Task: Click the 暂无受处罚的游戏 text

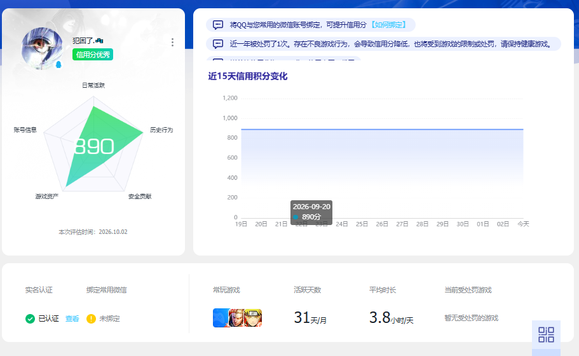Action: pos(472,318)
